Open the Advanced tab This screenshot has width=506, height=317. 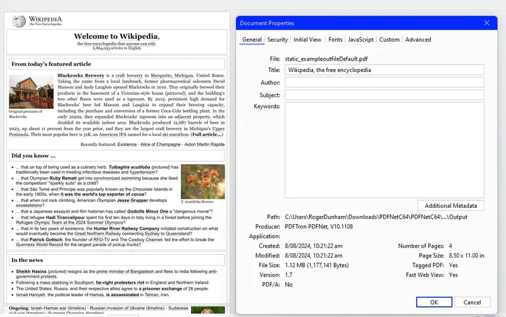click(x=418, y=40)
